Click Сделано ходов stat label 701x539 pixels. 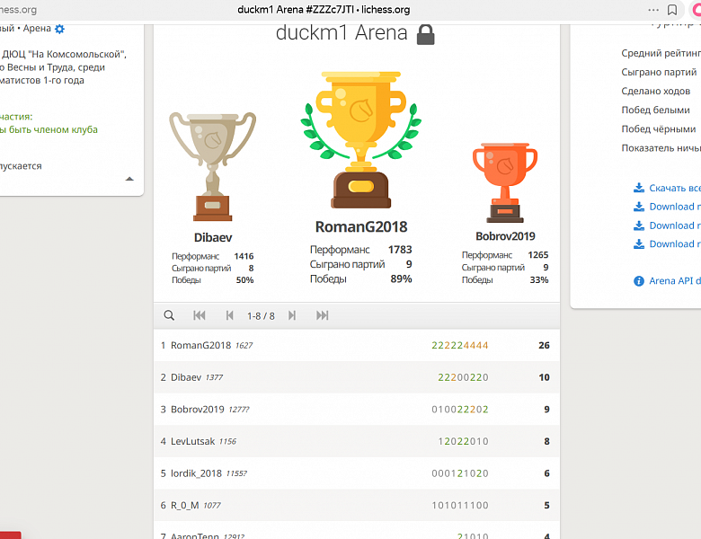pyautogui.click(x=656, y=91)
